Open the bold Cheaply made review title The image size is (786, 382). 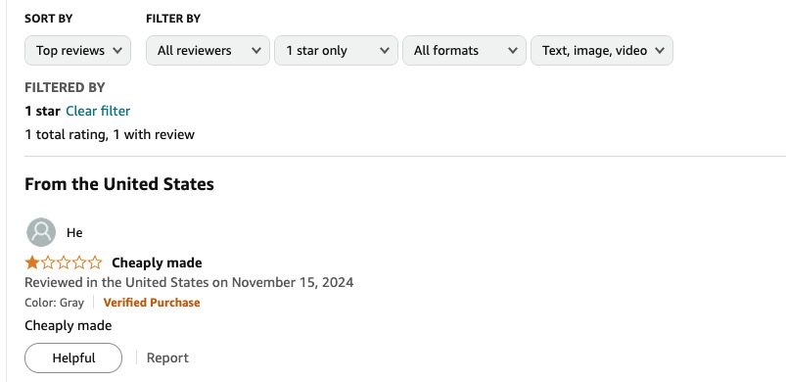click(x=157, y=263)
